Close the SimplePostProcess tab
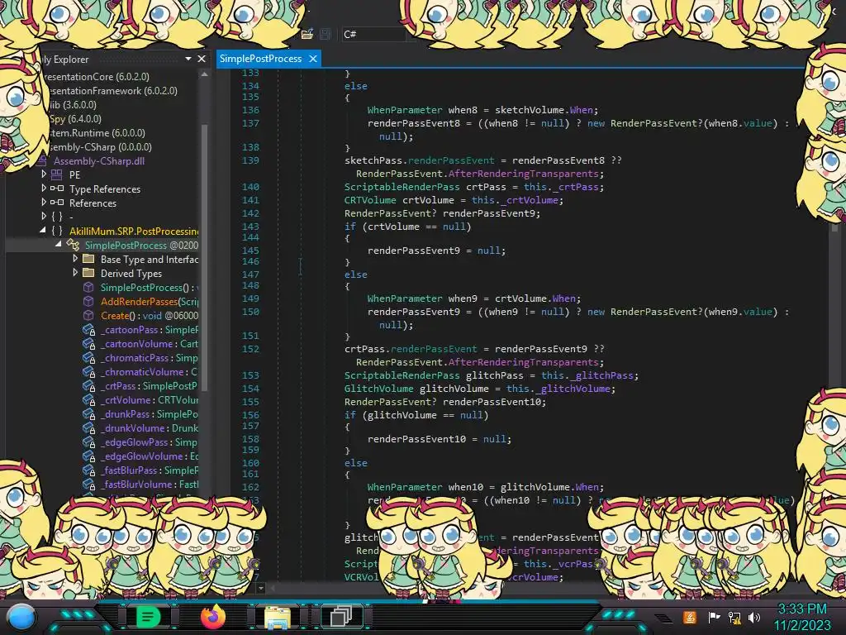The height and width of the screenshot is (635, 846). (313, 59)
